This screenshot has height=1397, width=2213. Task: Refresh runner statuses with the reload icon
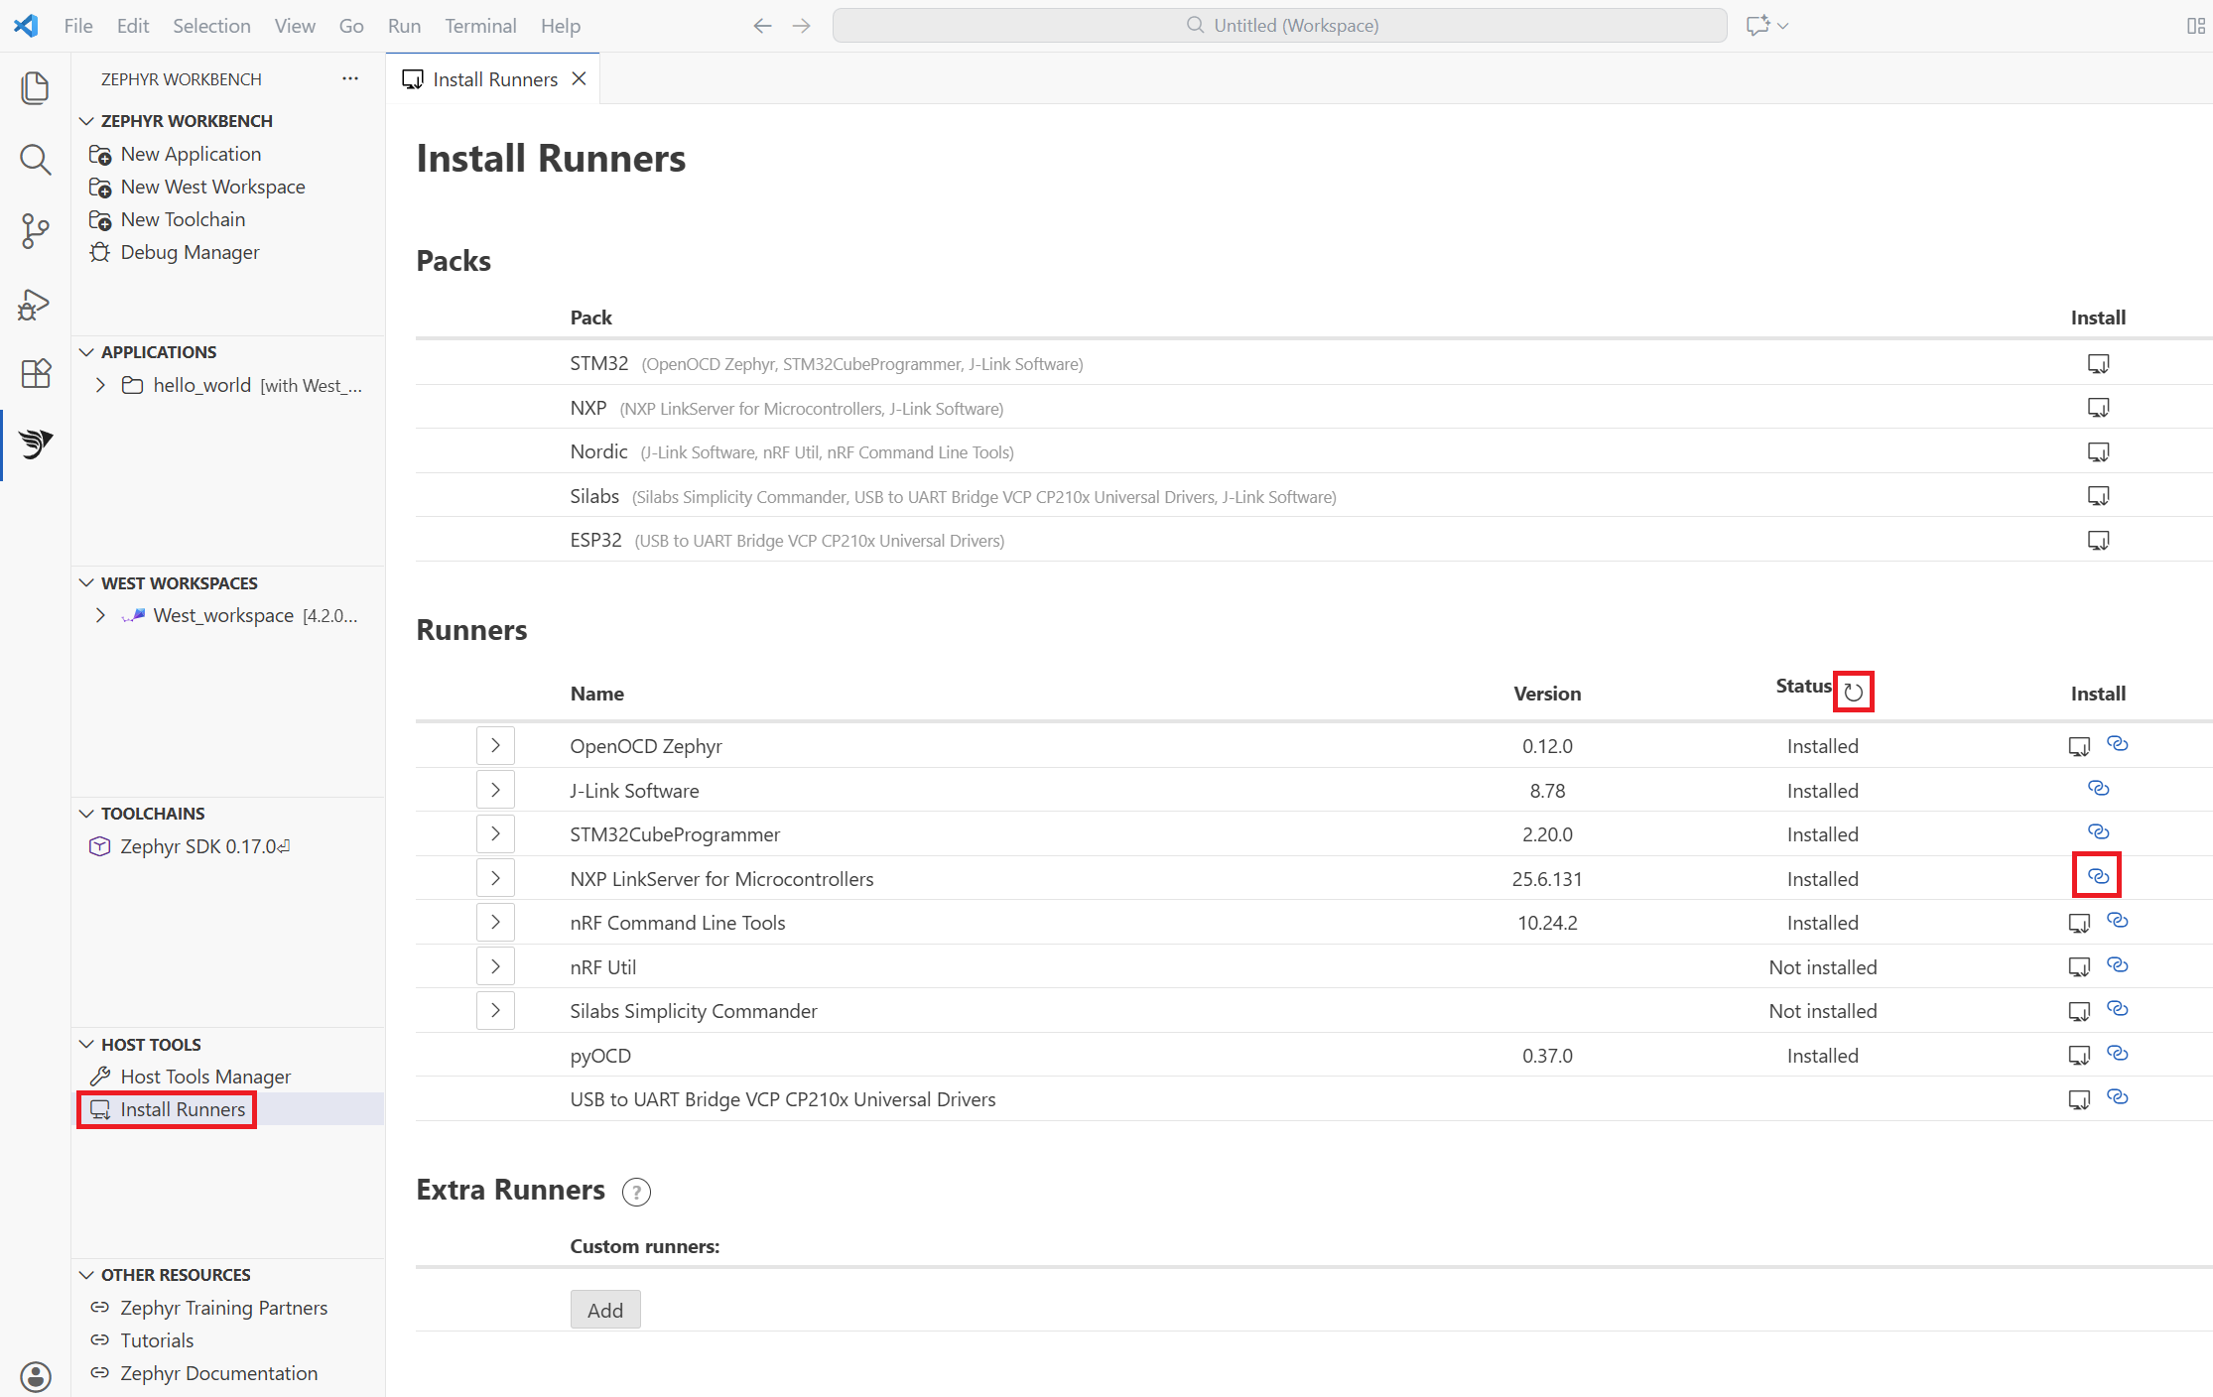tap(1853, 691)
